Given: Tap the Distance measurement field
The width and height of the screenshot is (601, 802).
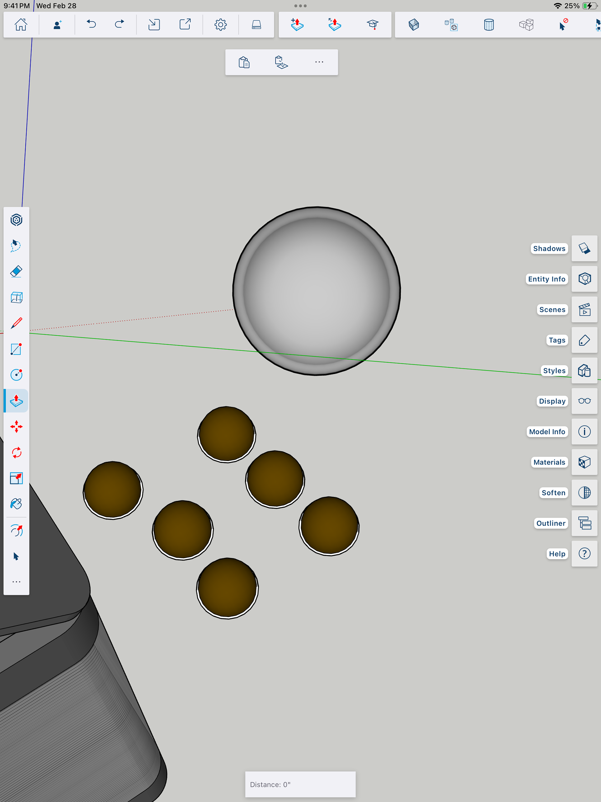Looking at the screenshot, I should 300,784.
